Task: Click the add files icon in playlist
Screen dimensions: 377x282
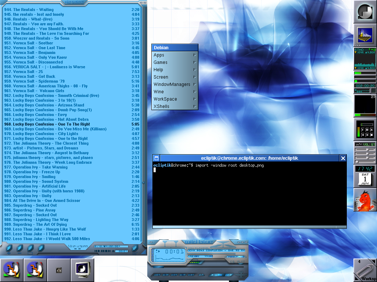Action: click(9, 249)
